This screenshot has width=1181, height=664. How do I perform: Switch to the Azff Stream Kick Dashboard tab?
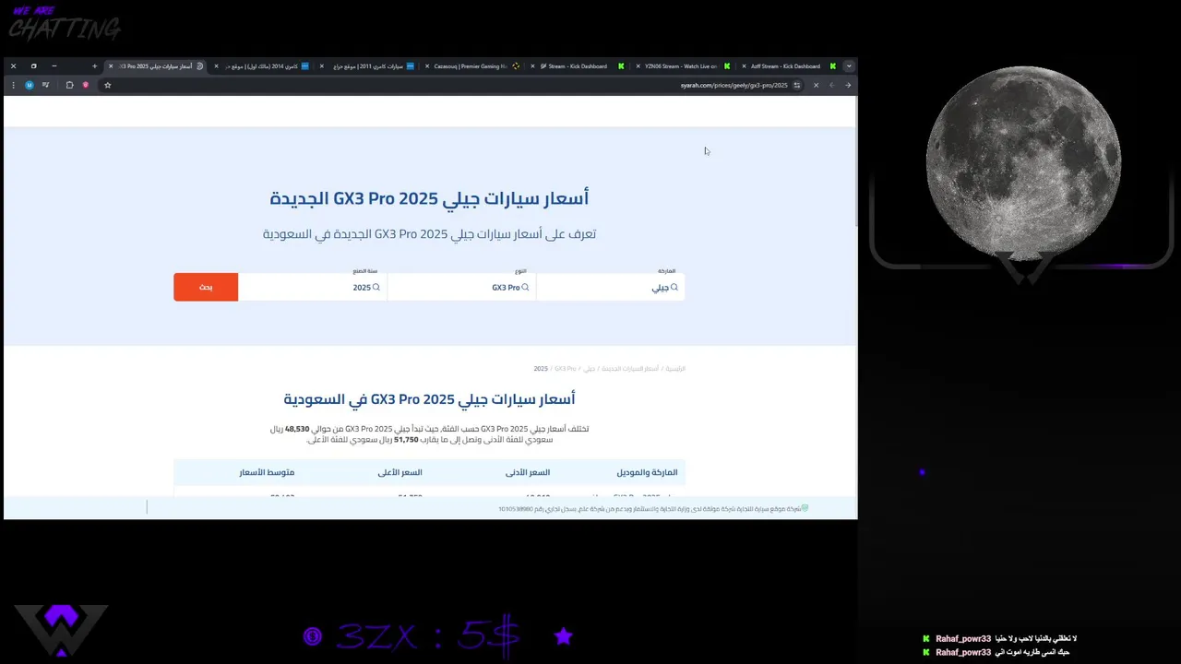click(792, 66)
